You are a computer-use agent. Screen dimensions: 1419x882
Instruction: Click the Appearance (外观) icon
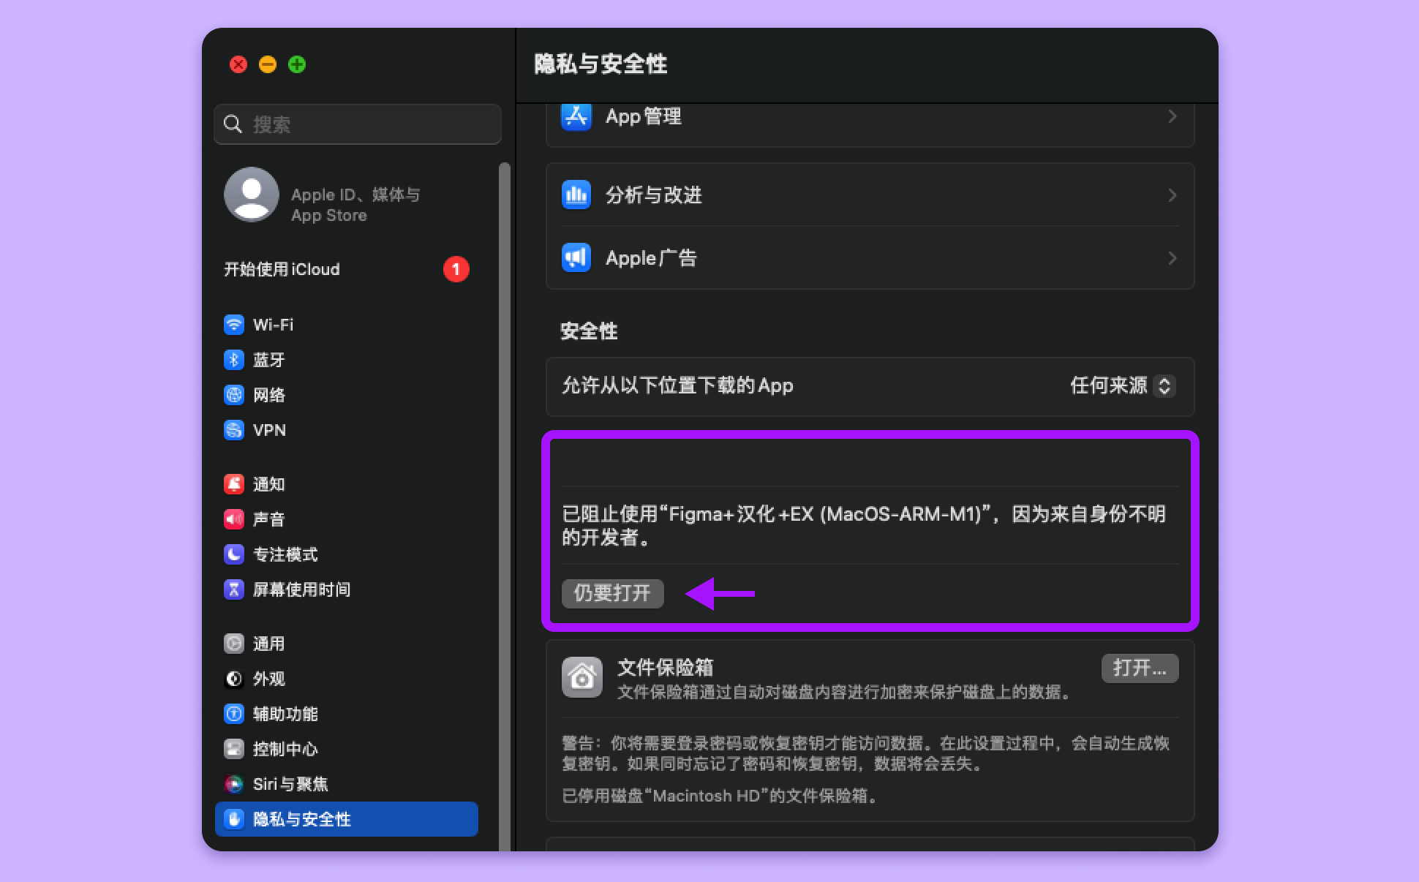coord(233,679)
